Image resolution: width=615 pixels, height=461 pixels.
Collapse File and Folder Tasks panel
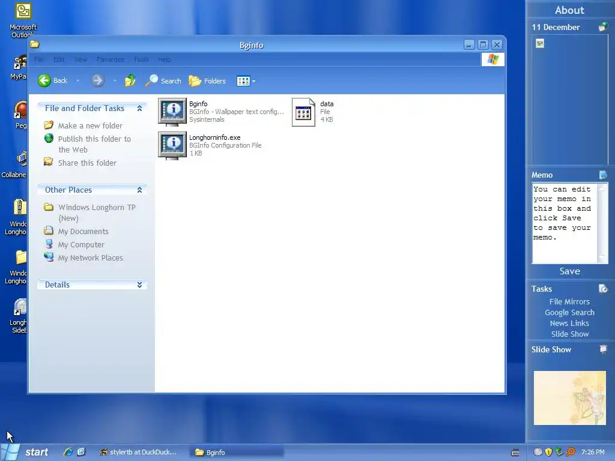[139, 108]
